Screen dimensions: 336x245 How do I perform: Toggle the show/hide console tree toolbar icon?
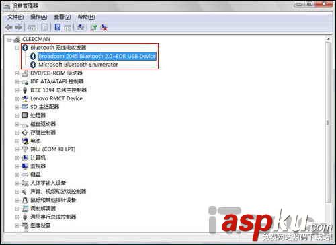32,28
